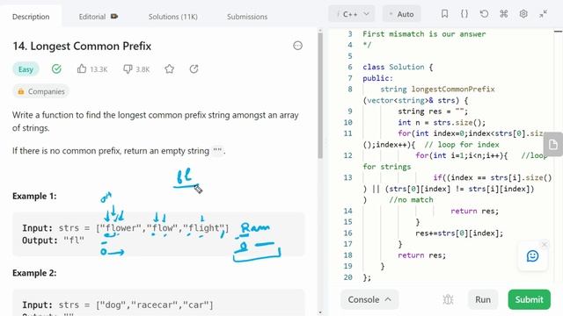
Task: Click the description panel scrollbar
Action: 320,95
